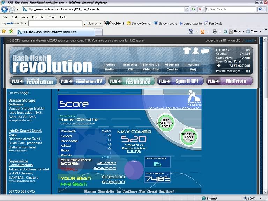268x201 pixels.
Task: Click Try This Level Again button
Action: [188, 136]
